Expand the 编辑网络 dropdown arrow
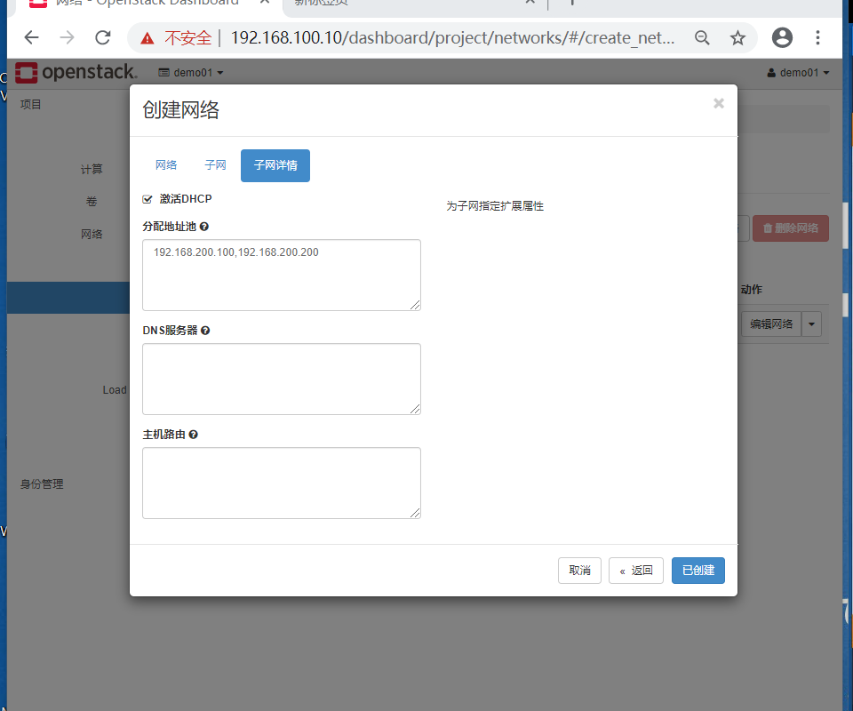853x711 pixels. tap(810, 324)
